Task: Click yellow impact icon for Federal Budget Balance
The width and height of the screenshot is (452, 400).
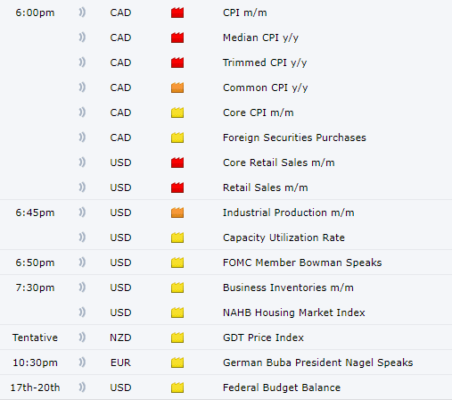Action: pos(177,387)
